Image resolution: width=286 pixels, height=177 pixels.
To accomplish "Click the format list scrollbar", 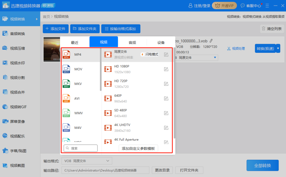I will (x=101, y=70).
